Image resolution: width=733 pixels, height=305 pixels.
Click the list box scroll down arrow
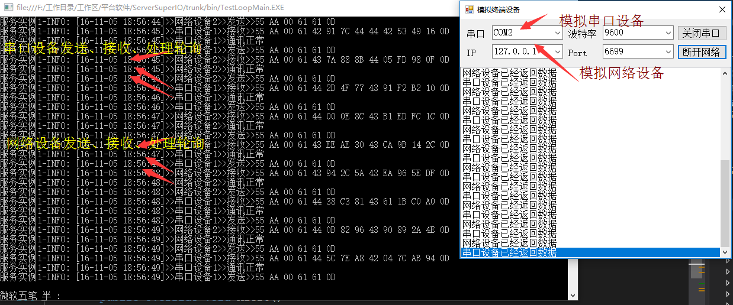[x=725, y=252]
